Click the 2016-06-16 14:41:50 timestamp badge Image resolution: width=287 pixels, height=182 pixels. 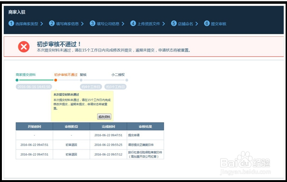pos(34,87)
